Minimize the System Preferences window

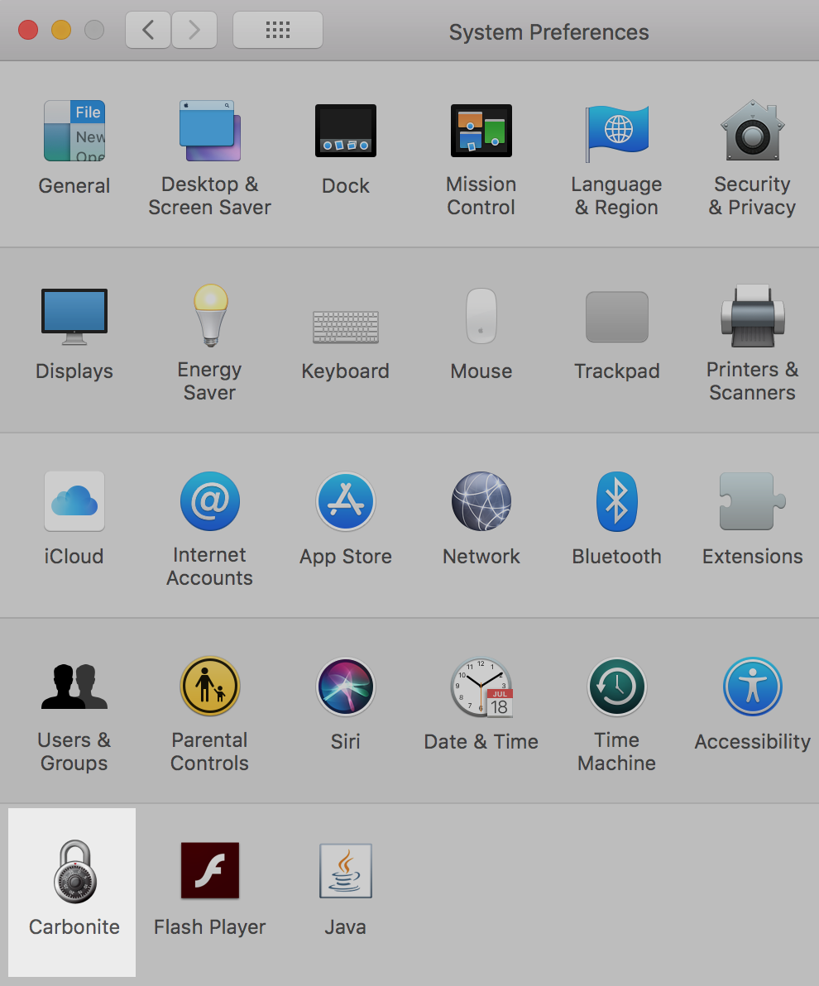[x=61, y=30]
